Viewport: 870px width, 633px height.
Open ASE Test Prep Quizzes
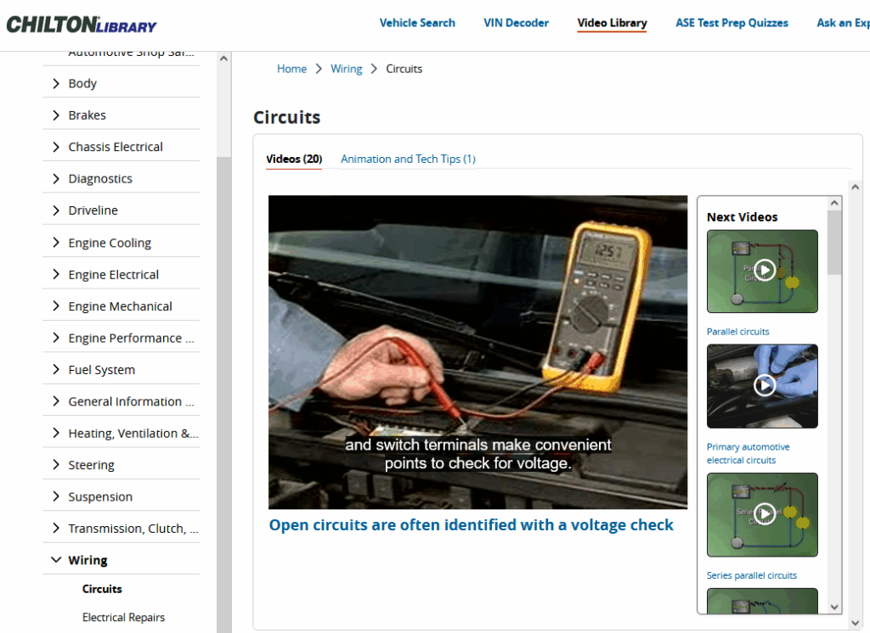pos(732,23)
